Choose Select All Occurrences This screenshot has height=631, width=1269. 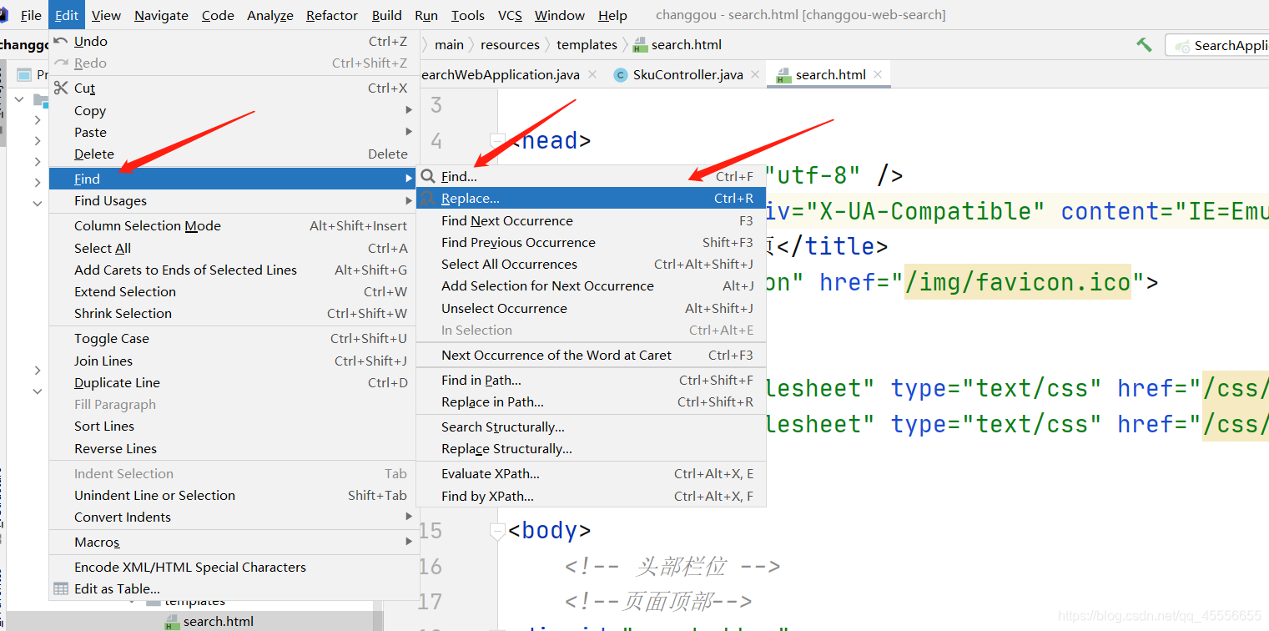[591, 264]
